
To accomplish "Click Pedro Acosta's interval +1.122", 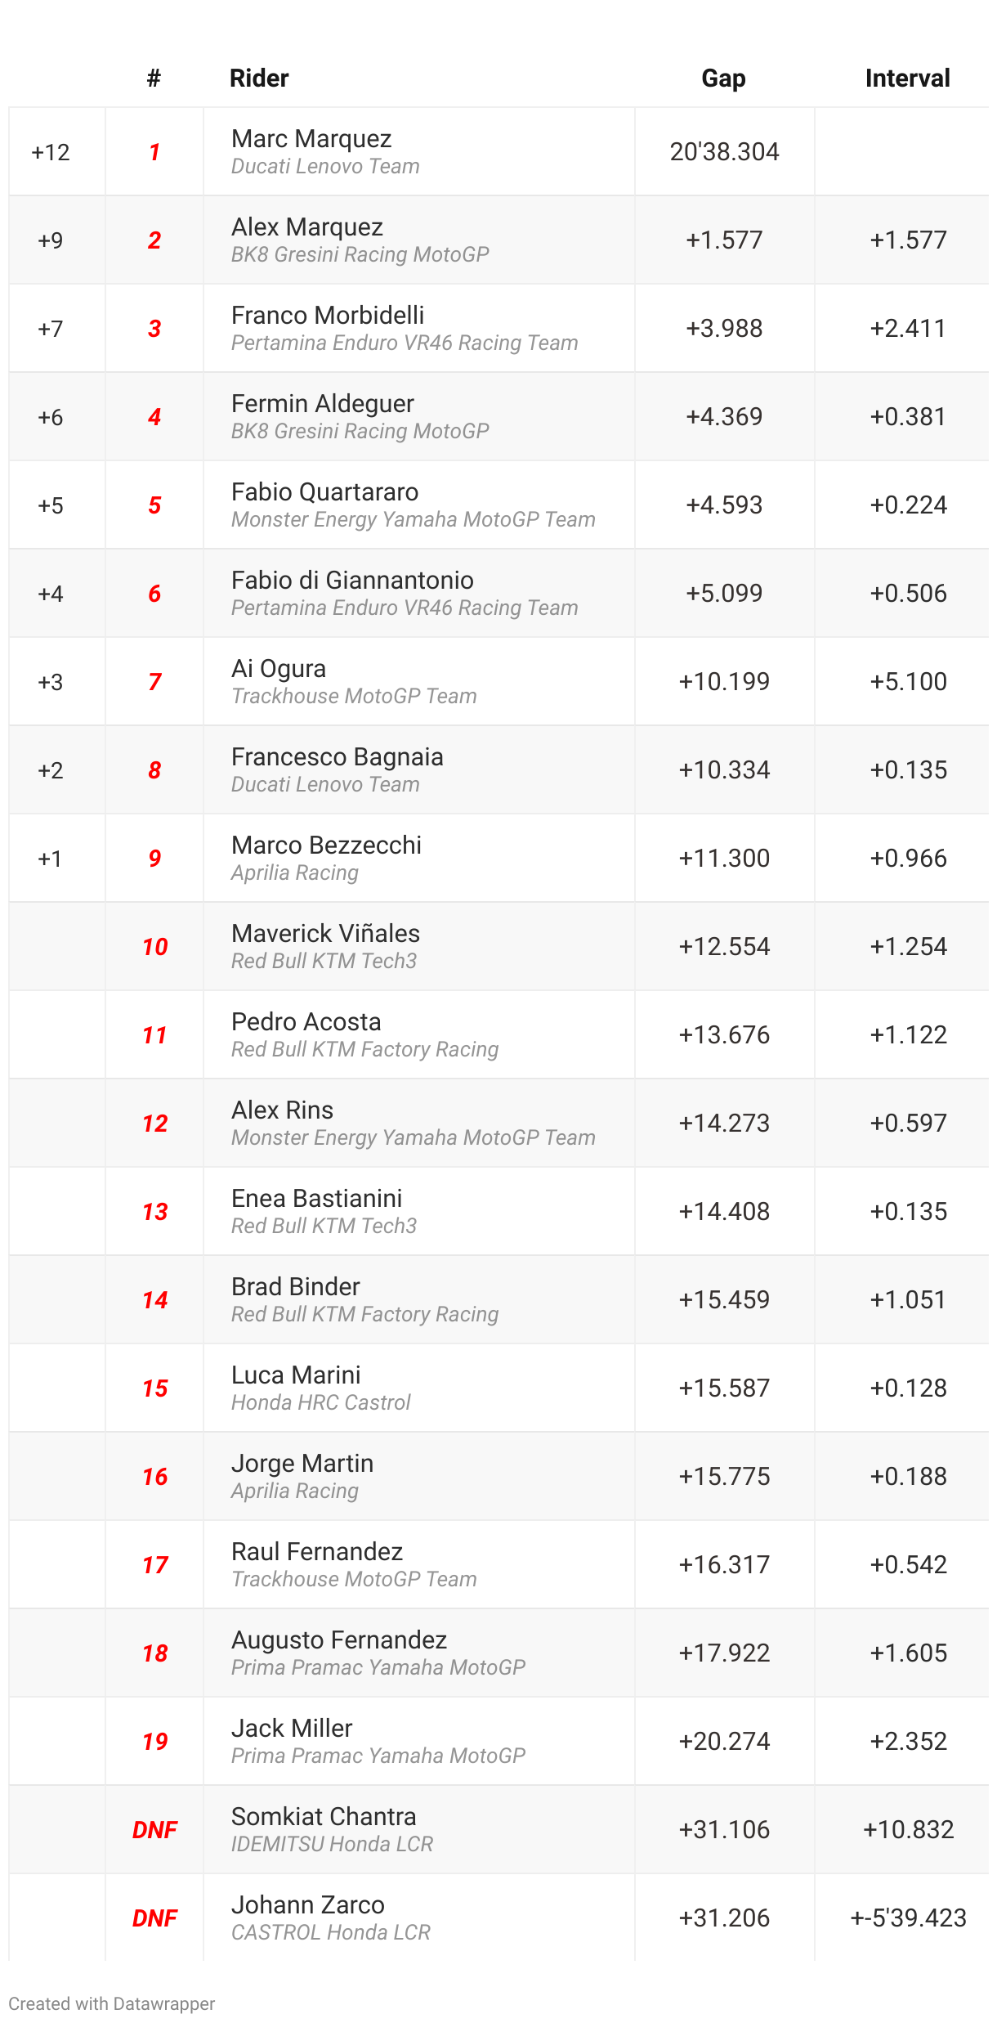I will tap(908, 1034).
